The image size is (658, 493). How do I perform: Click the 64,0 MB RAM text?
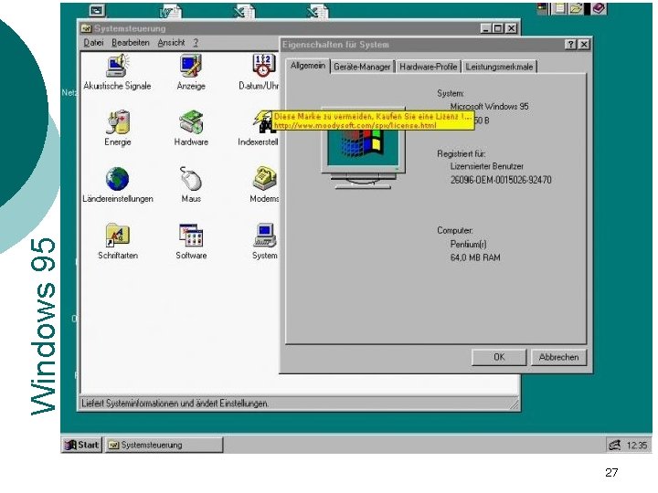click(x=475, y=257)
